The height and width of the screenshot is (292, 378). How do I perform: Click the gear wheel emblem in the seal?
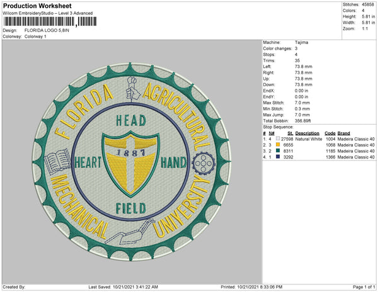(x=203, y=164)
